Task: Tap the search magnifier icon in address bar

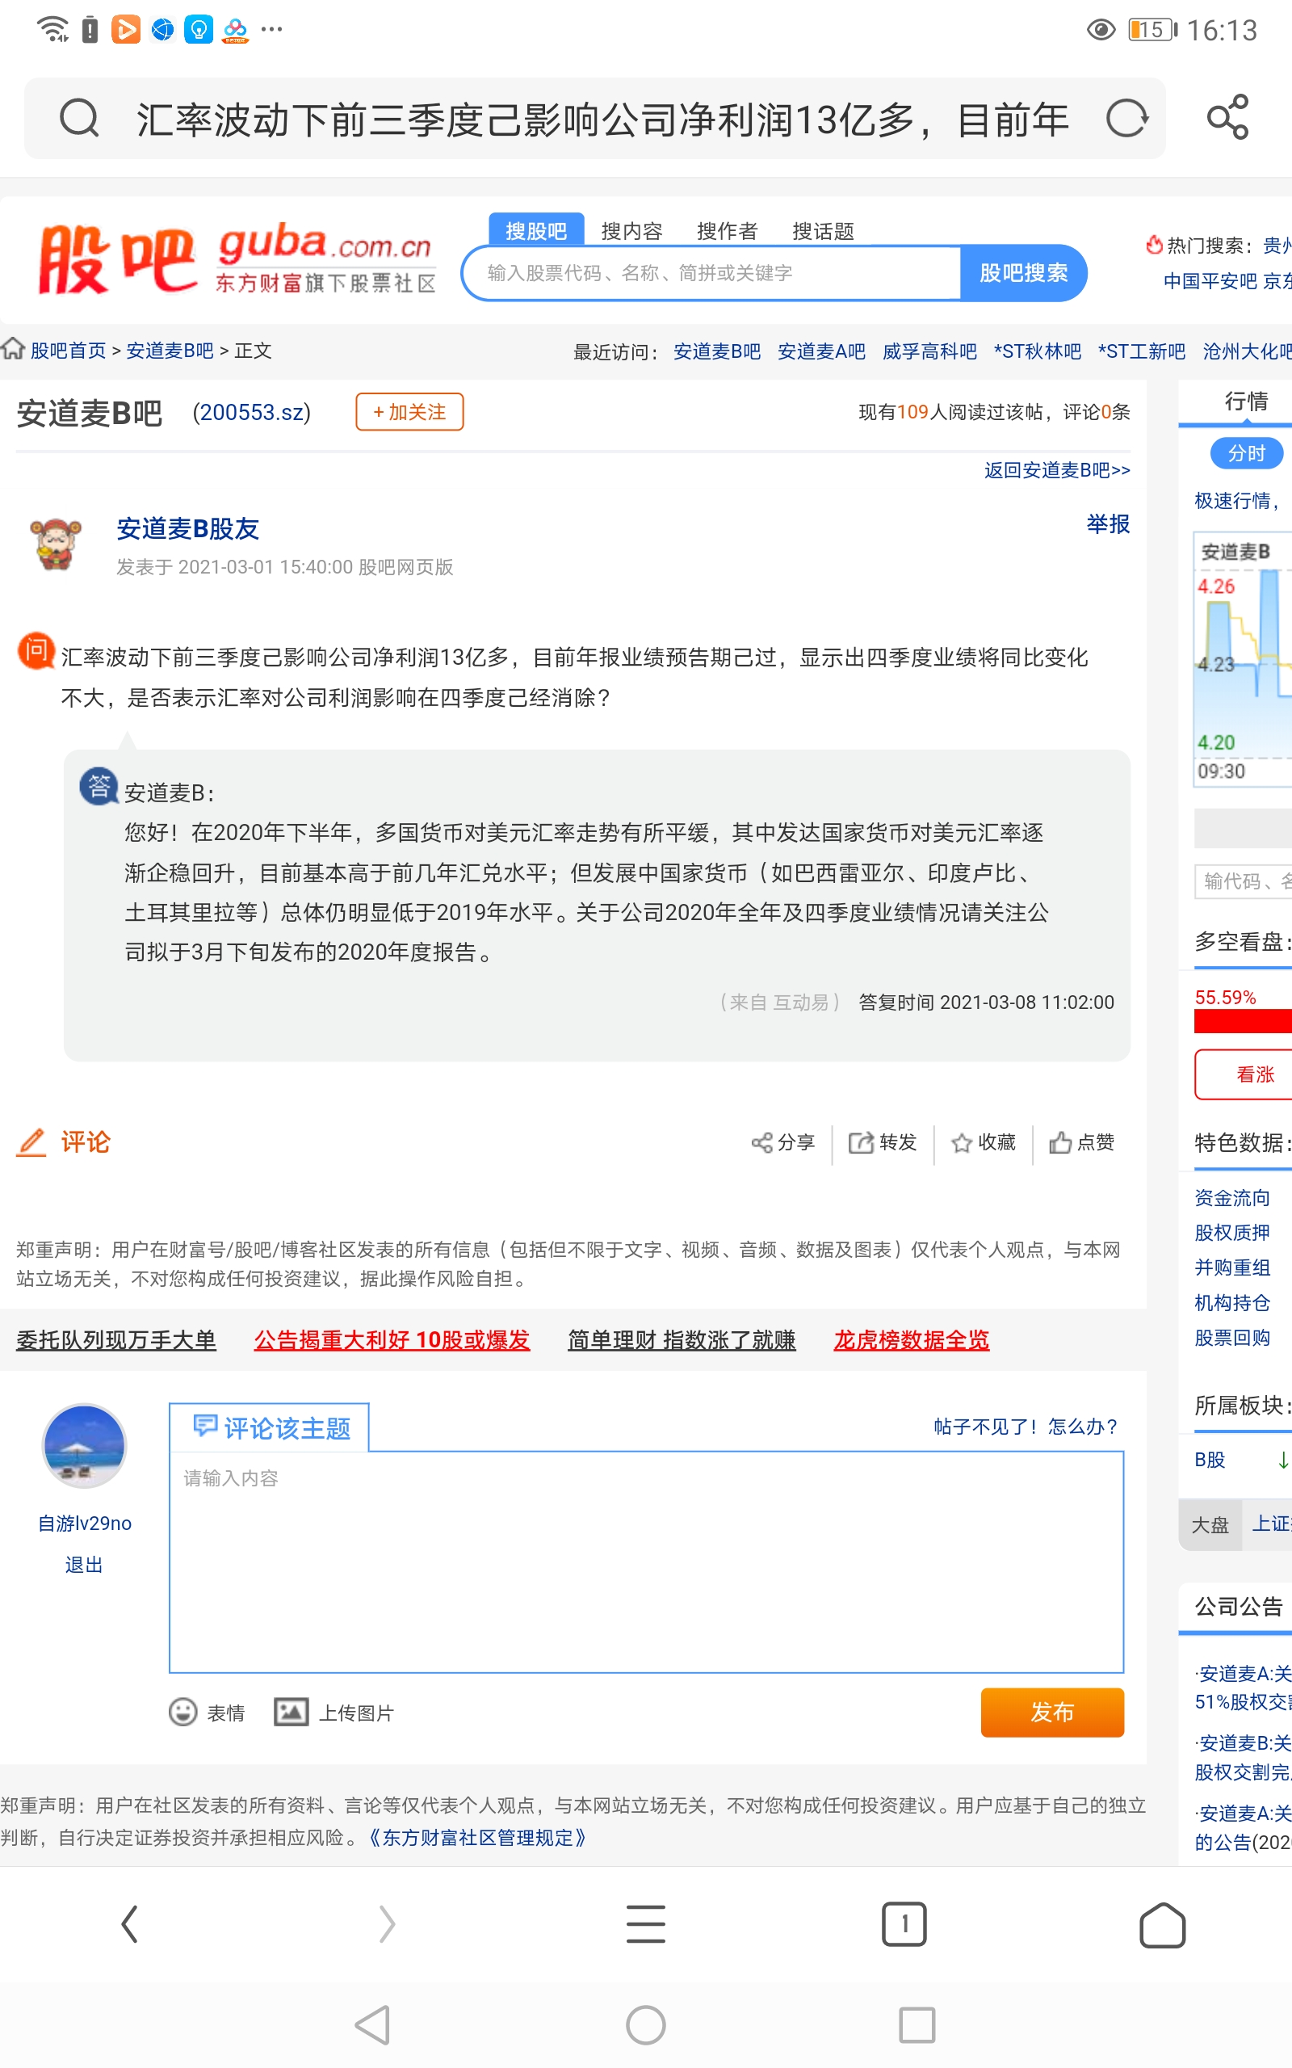Action: coord(79,118)
